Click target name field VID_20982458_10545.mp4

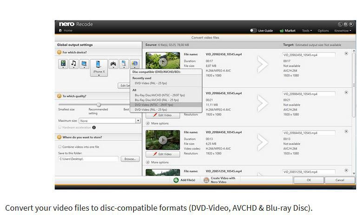click(309, 55)
